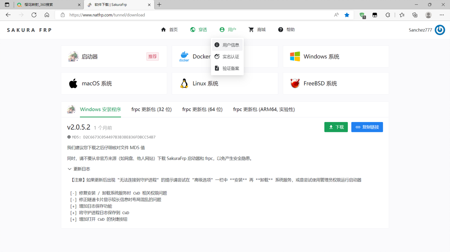
Task: Click the Docker whale icon
Action: (184, 57)
